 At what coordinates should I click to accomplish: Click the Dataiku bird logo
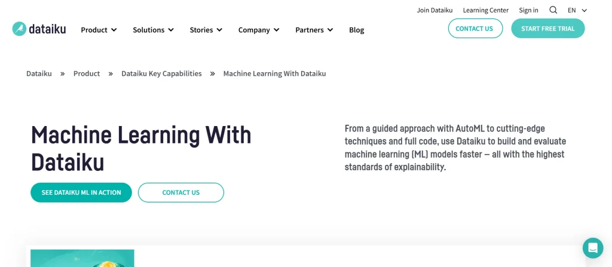(20, 29)
